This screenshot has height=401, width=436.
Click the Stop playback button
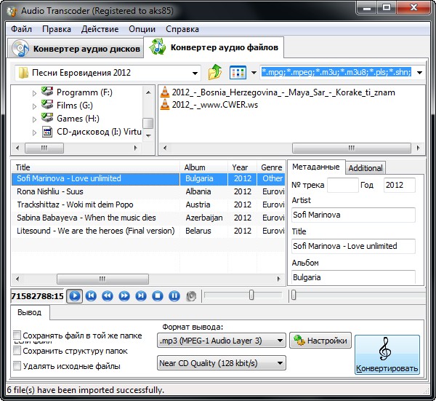(158, 295)
